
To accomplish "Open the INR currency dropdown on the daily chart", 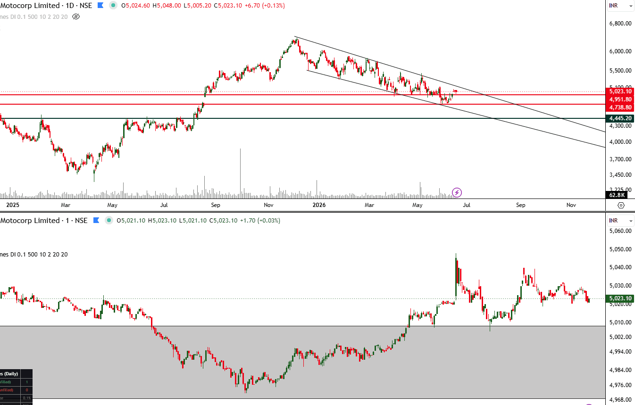I will click(x=620, y=6).
